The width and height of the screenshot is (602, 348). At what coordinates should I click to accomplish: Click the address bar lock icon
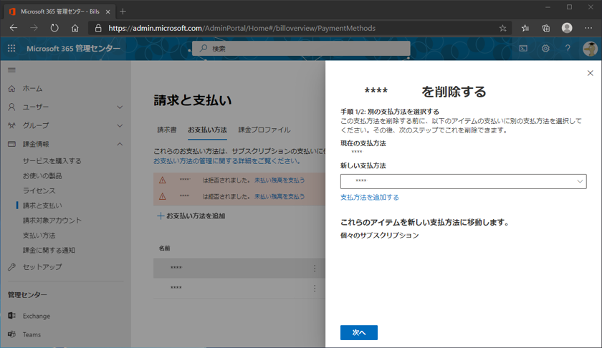[x=98, y=28]
